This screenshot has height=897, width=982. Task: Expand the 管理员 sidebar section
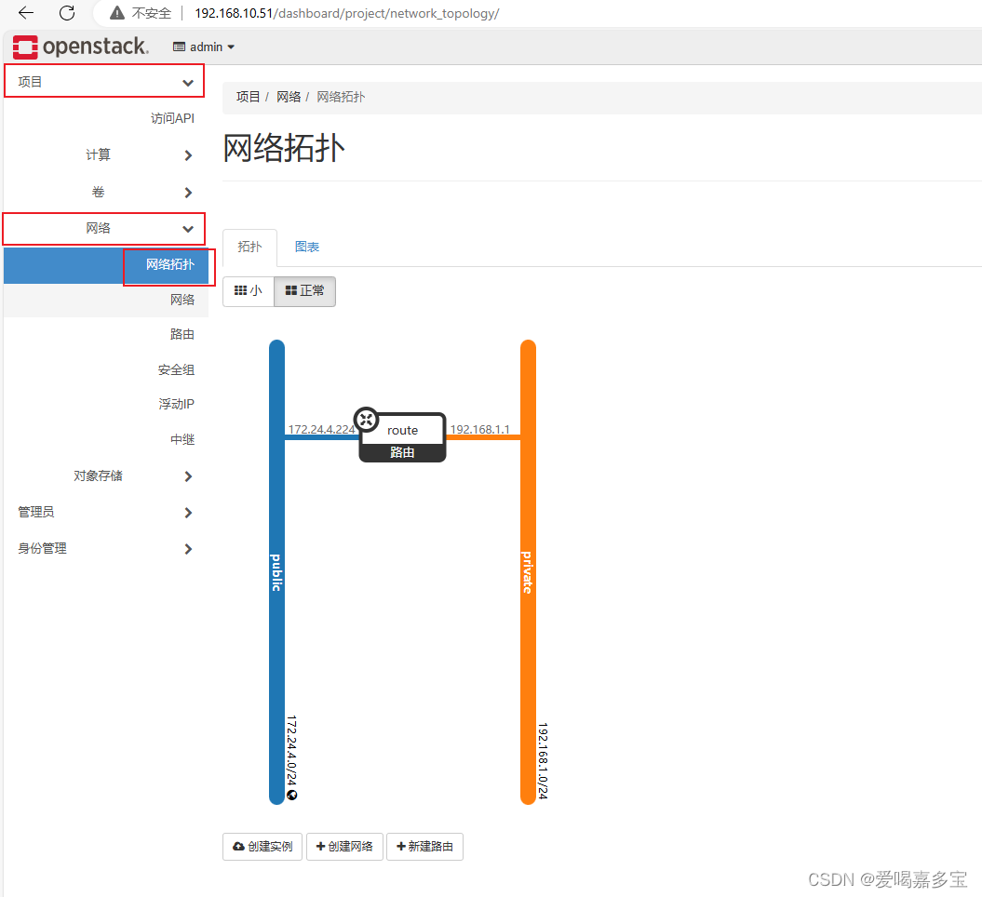pyautogui.click(x=105, y=512)
